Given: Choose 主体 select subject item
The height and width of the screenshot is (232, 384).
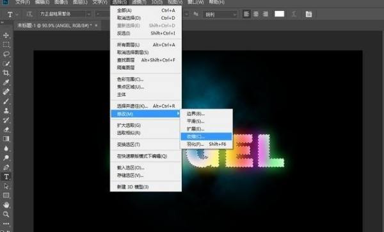Looking at the screenshot, I should [x=146, y=94].
